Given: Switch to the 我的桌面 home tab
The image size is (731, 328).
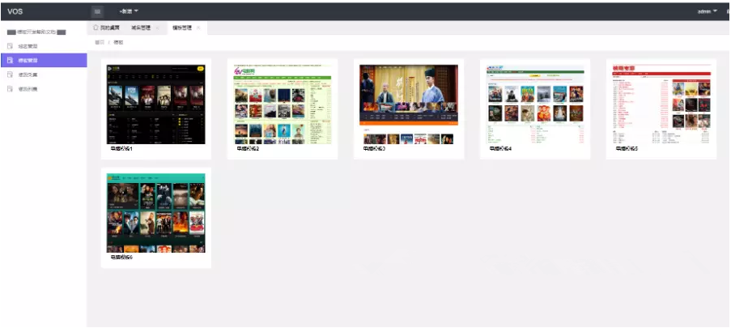Looking at the screenshot, I should [106, 28].
